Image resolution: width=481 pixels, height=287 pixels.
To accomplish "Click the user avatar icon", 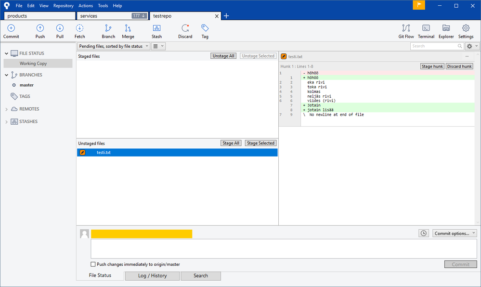I will (84, 234).
